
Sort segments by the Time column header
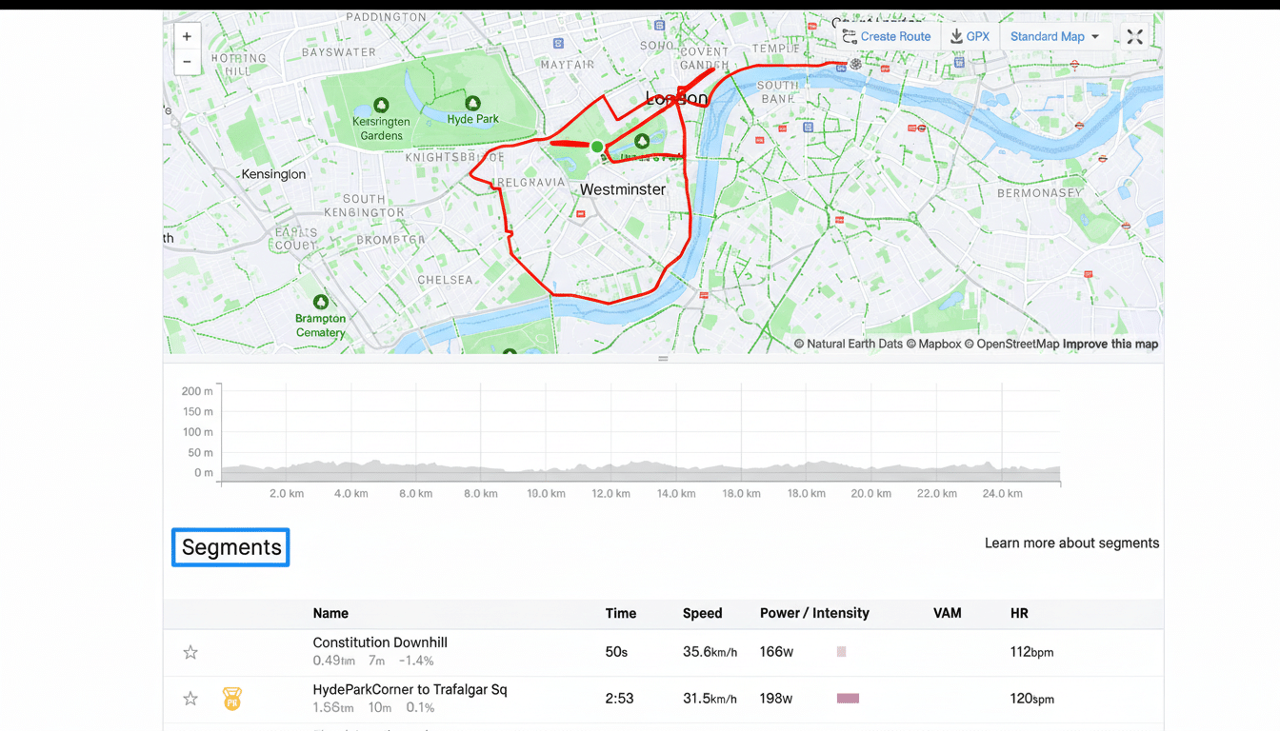coord(620,613)
